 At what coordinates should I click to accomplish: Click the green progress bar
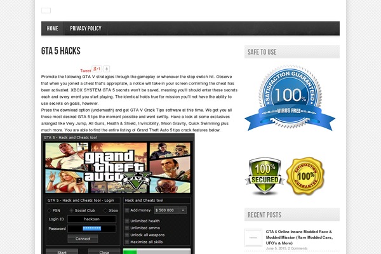157,251
